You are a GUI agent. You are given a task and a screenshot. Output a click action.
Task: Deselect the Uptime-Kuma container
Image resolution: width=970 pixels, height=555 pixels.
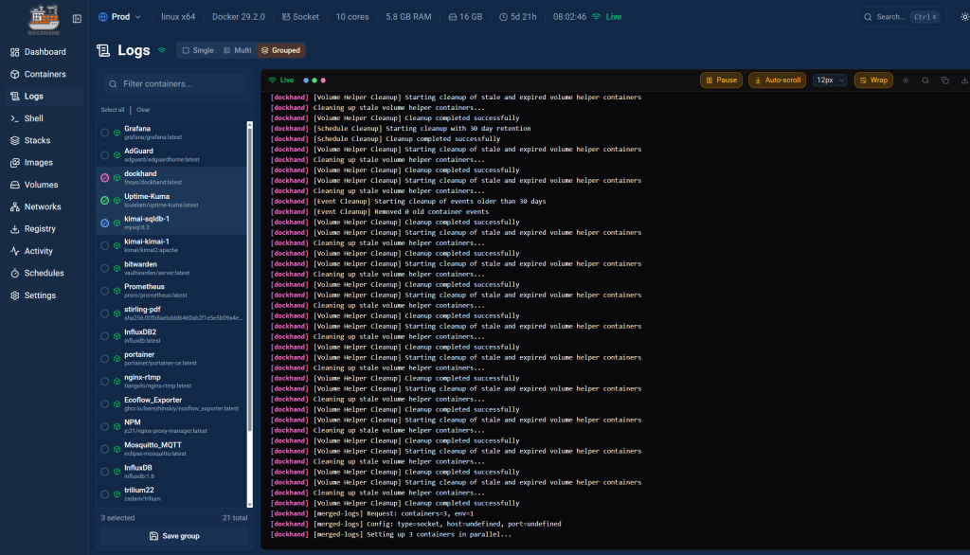click(105, 201)
